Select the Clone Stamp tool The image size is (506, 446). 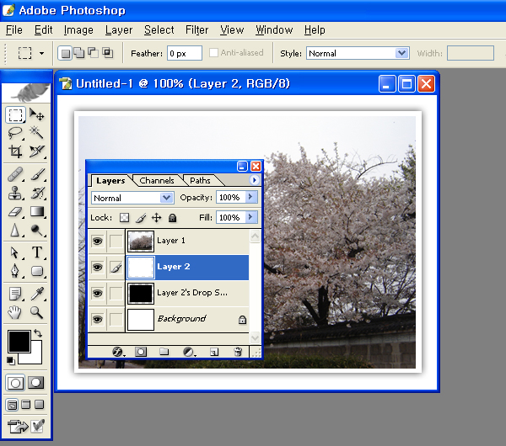pos(15,193)
